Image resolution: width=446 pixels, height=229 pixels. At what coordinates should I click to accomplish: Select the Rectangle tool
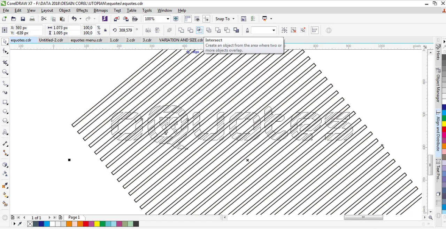tap(5, 102)
